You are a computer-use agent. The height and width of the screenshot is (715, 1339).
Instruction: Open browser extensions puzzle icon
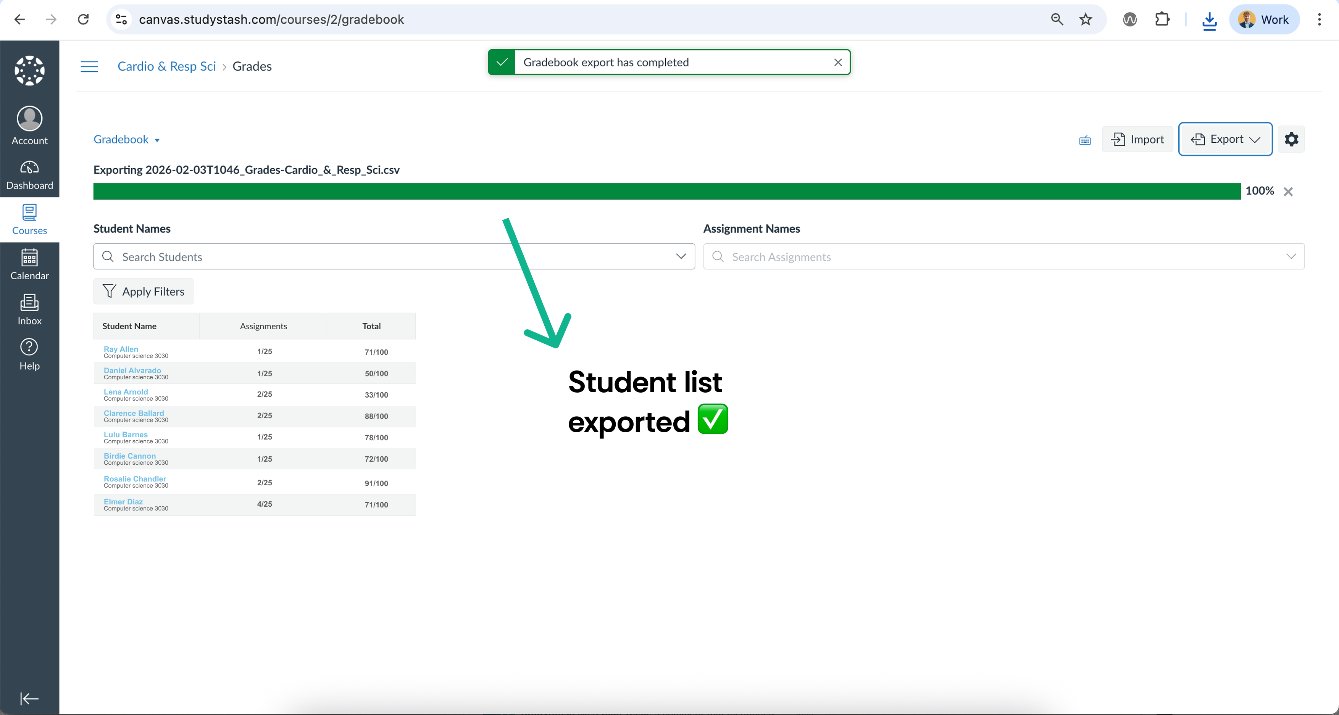click(x=1162, y=19)
